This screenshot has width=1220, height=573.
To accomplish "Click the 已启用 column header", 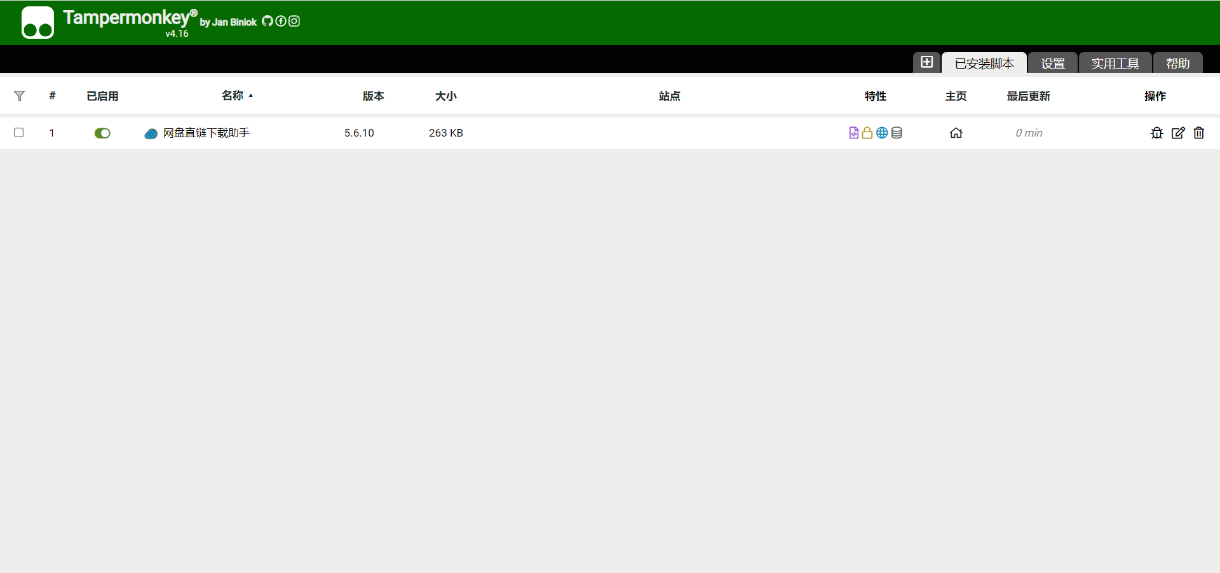I will click(x=102, y=96).
